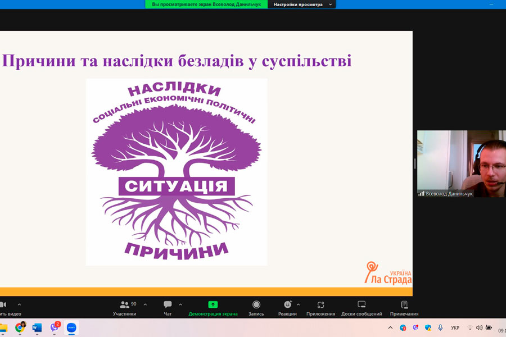The width and height of the screenshot is (506, 337).
Task: Click the microphone tray icon
Action: coord(440,327)
